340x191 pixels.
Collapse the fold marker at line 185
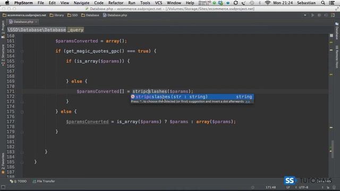[x=22, y=162]
